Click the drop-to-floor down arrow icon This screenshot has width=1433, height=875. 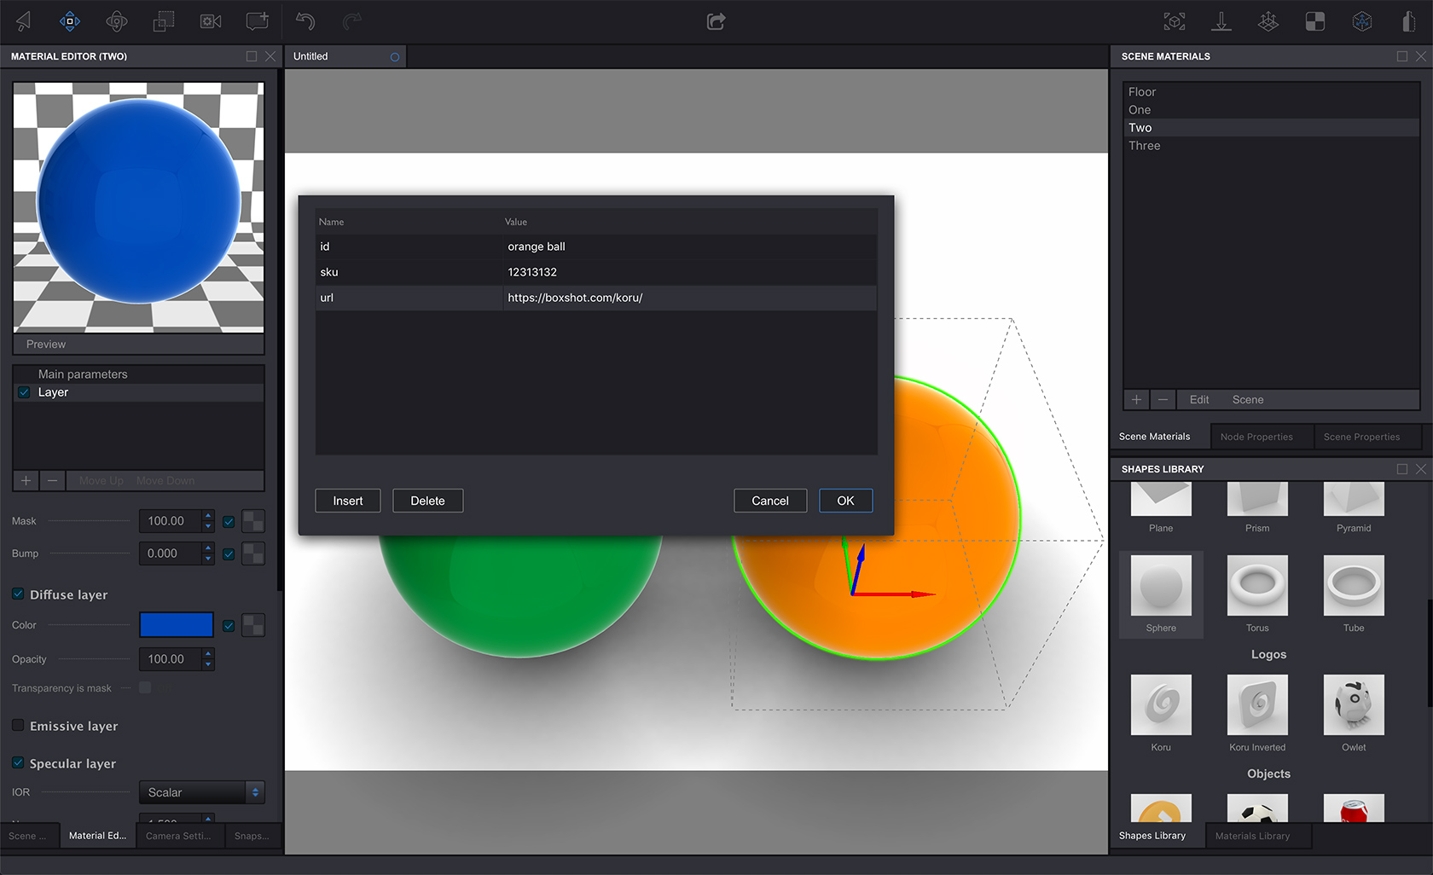coord(1221,21)
